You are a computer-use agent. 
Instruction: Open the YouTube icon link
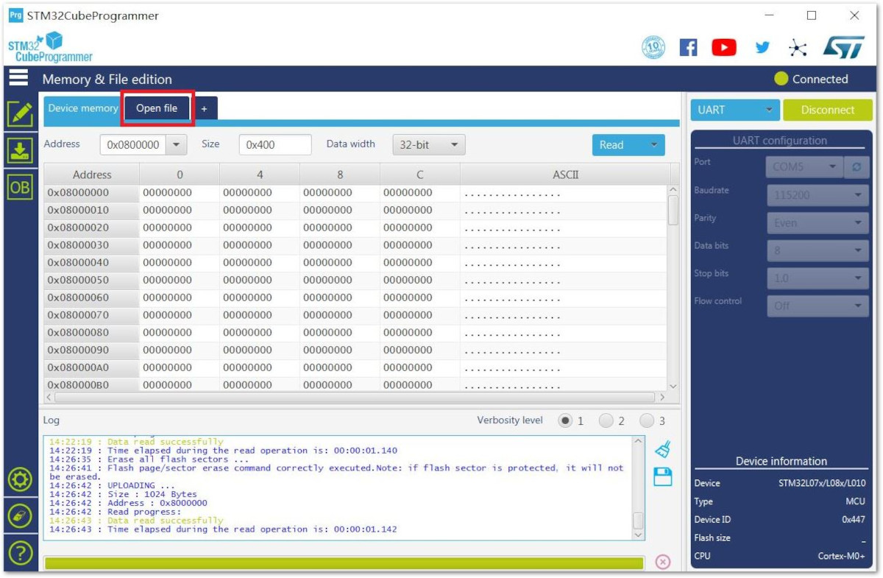coord(724,48)
